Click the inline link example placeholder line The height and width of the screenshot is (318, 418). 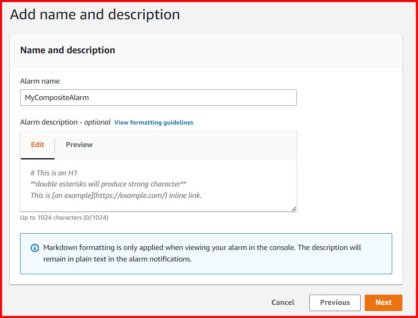click(116, 195)
